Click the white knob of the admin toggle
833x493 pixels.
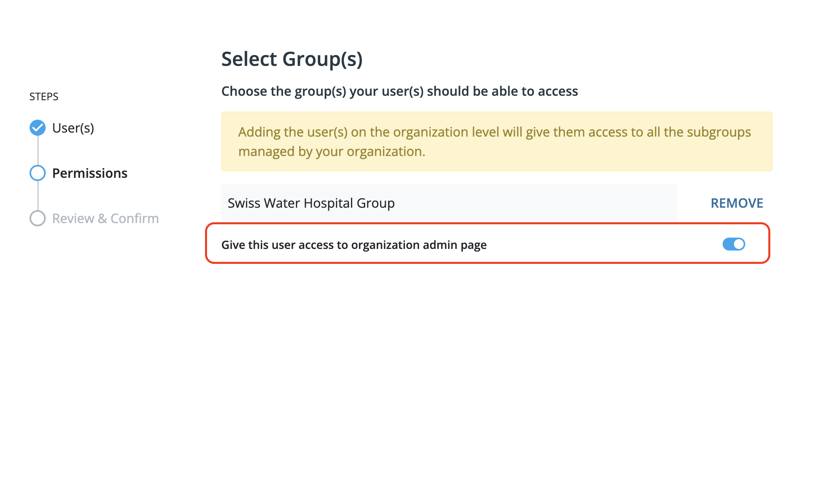(x=739, y=244)
